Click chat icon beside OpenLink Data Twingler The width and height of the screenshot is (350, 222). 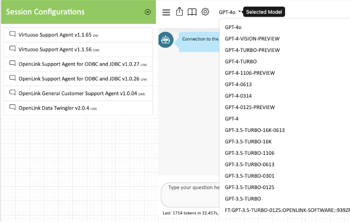pyautogui.click(x=12, y=108)
